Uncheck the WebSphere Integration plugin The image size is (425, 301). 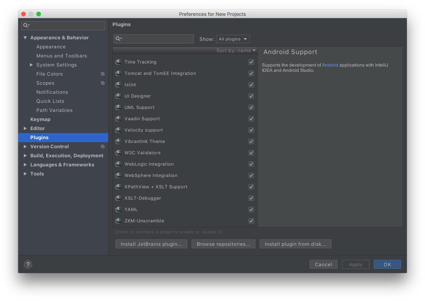pos(251,175)
